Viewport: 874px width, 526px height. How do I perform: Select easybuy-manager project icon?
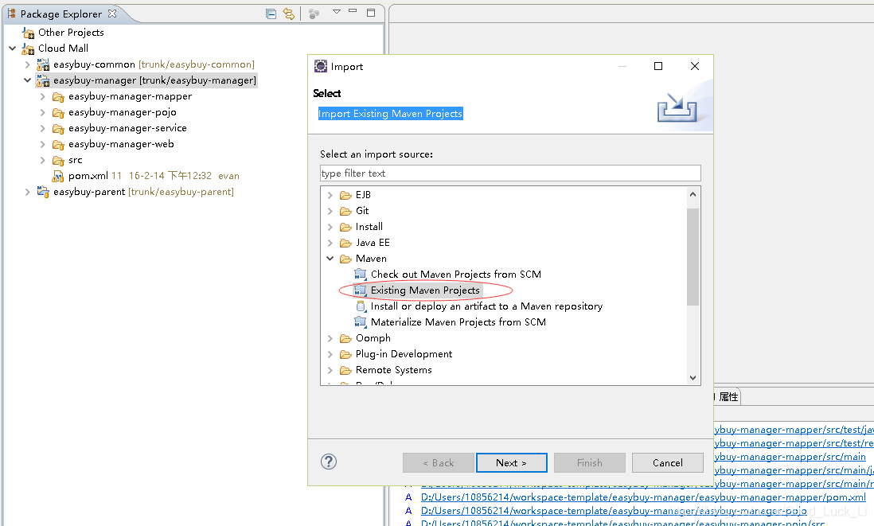pyautogui.click(x=43, y=80)
